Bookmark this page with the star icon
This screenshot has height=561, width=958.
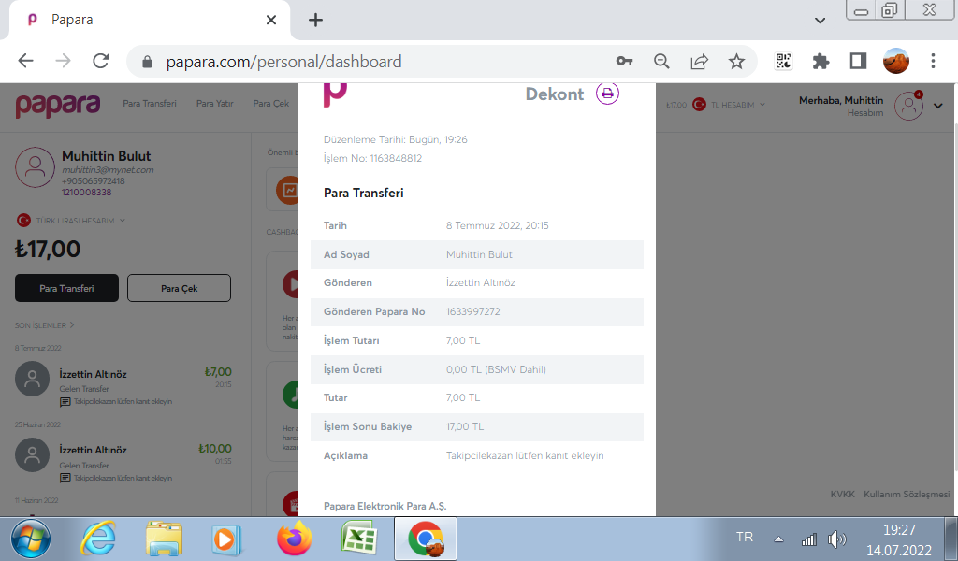[x=737, y=61]
